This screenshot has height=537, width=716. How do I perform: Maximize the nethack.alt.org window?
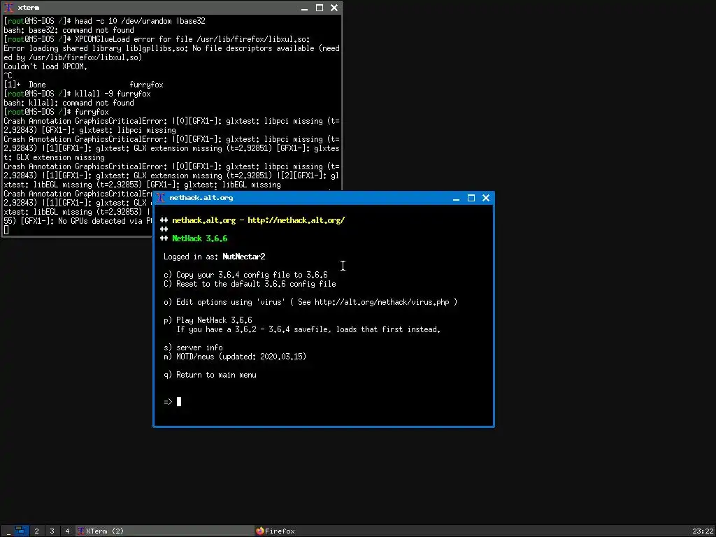(471, 198)
